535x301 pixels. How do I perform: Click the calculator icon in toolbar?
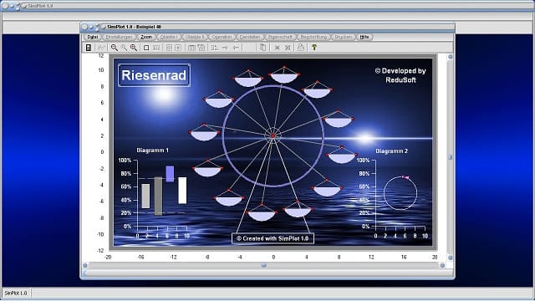coord(89,48)
